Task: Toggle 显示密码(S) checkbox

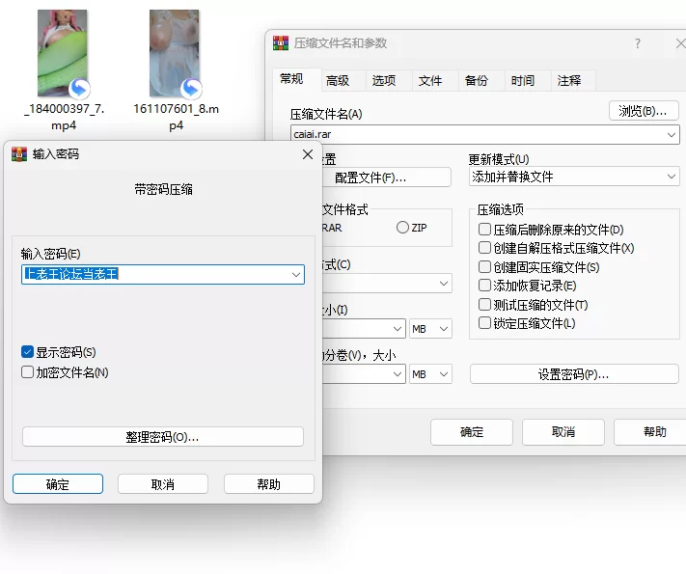Action: (x=27, y=352)
